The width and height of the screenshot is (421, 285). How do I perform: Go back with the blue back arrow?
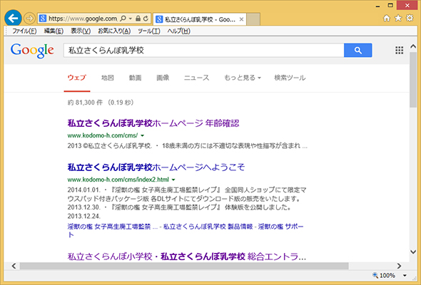coord(13,19)
